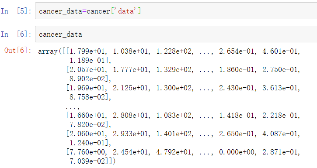Click inside the cancer_data=cancer['data'] code cell
Image resolution: width=317 pixels, height=168 pixels.
coord(176,11)
